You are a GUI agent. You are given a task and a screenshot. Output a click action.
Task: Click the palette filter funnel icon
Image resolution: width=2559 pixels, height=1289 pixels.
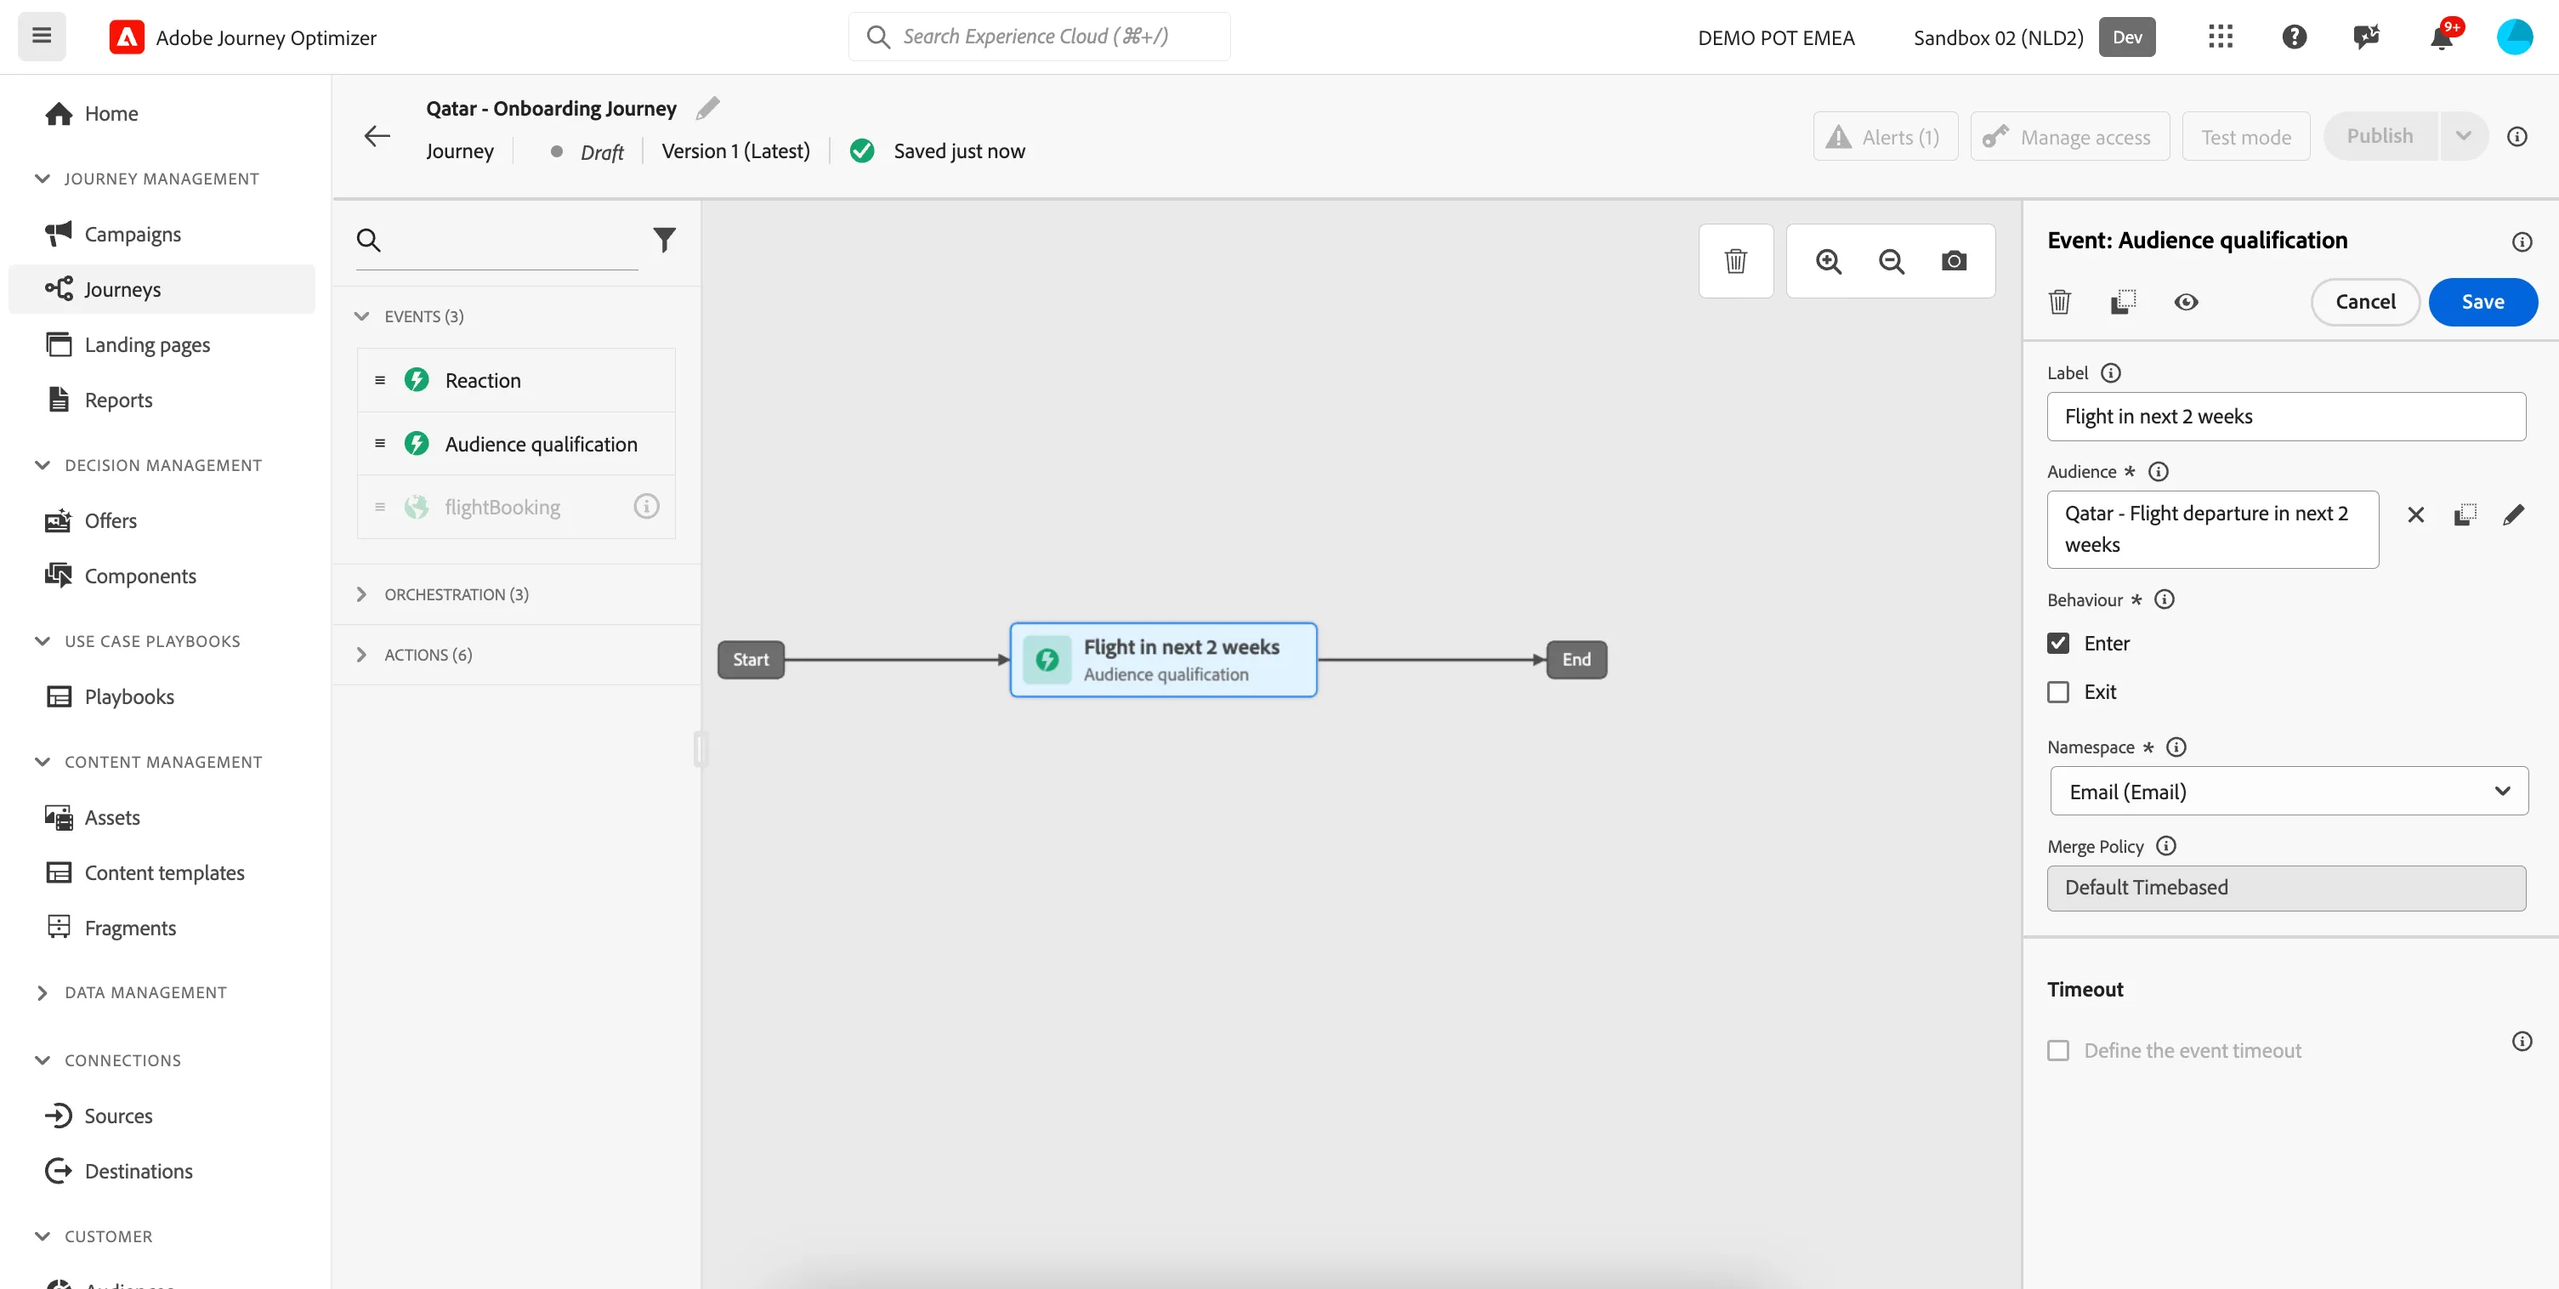pos(664,240)
